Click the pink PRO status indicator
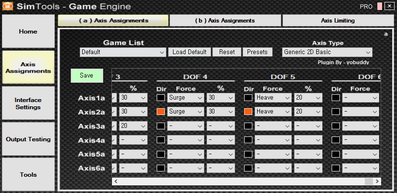397x193 pixels. pyautogui.click(x=379, y=6)
